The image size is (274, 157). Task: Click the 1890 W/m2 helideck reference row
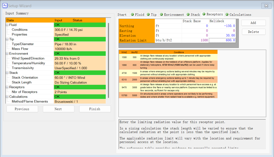[168, 65]
